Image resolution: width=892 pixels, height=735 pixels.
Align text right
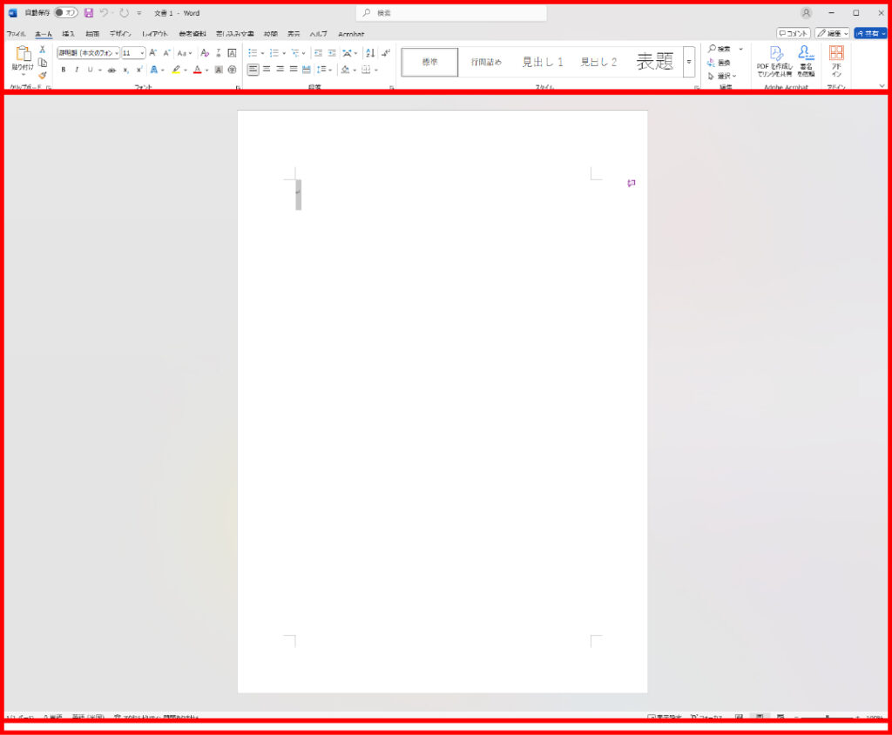(280, 70)
